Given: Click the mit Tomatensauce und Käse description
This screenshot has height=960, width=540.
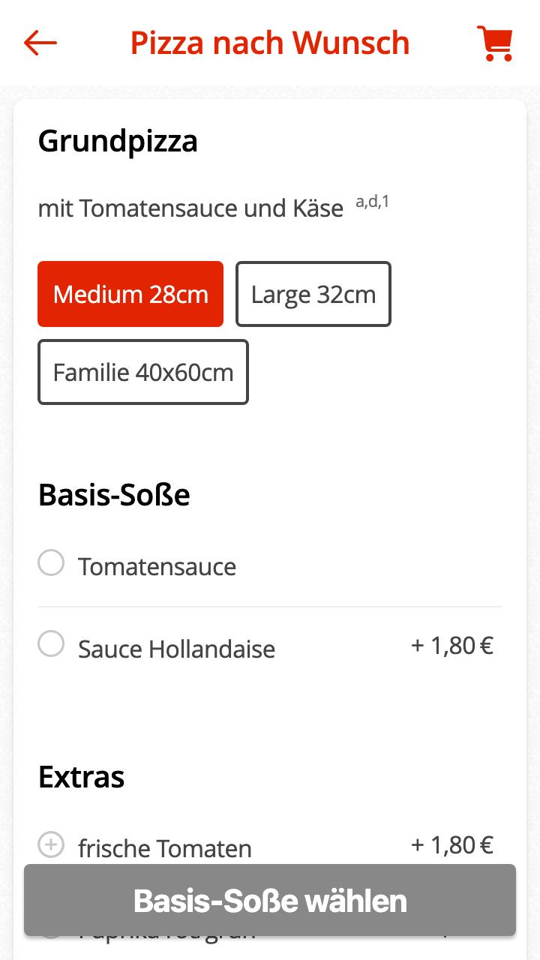Looking at the screenshot, I should click(190, 208).
